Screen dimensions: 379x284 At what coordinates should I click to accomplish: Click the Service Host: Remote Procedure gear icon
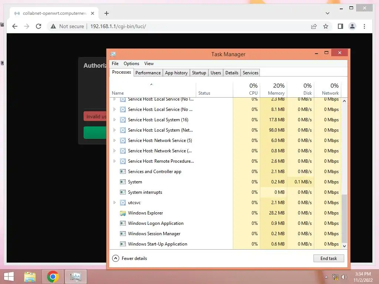(123, 161)
